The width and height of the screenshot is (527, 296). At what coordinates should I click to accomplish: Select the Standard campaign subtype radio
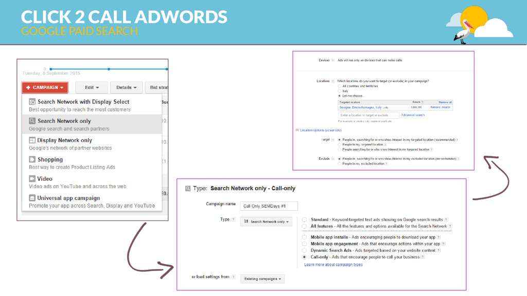(x=305, y=220)
